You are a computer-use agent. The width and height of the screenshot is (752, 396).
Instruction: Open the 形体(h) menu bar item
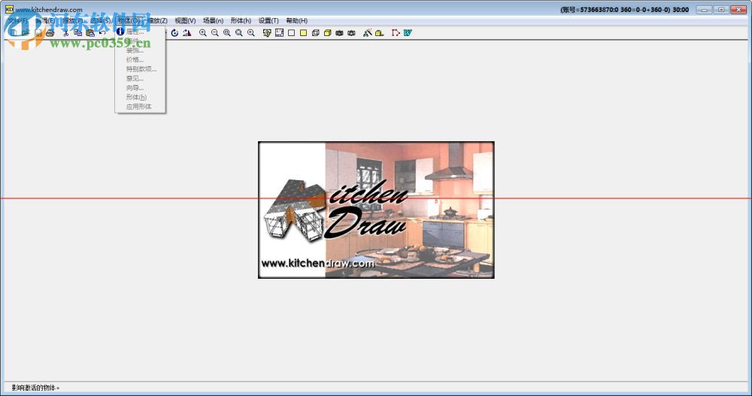[241, 20]
